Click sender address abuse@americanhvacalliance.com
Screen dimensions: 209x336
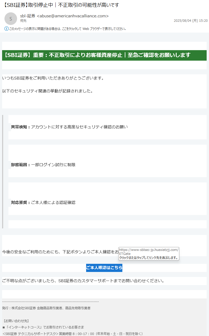(73, 16)
